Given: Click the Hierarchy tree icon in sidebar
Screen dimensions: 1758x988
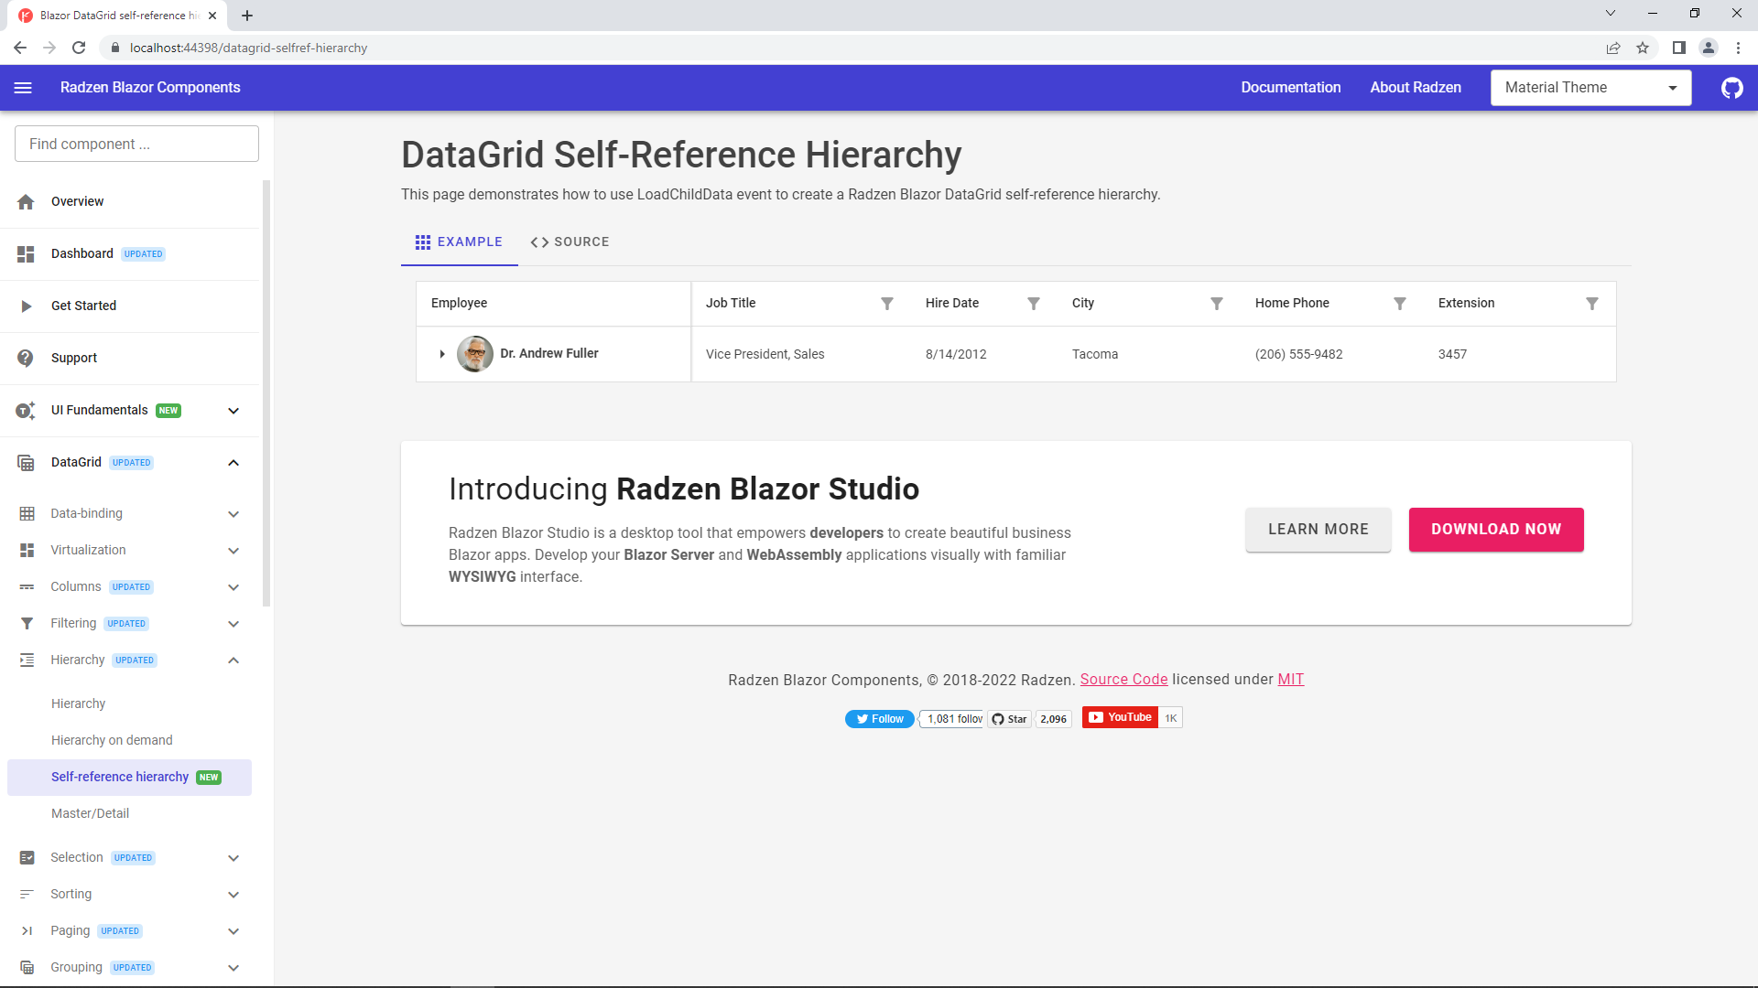Looking at the screenshot, I should point(27,660).
